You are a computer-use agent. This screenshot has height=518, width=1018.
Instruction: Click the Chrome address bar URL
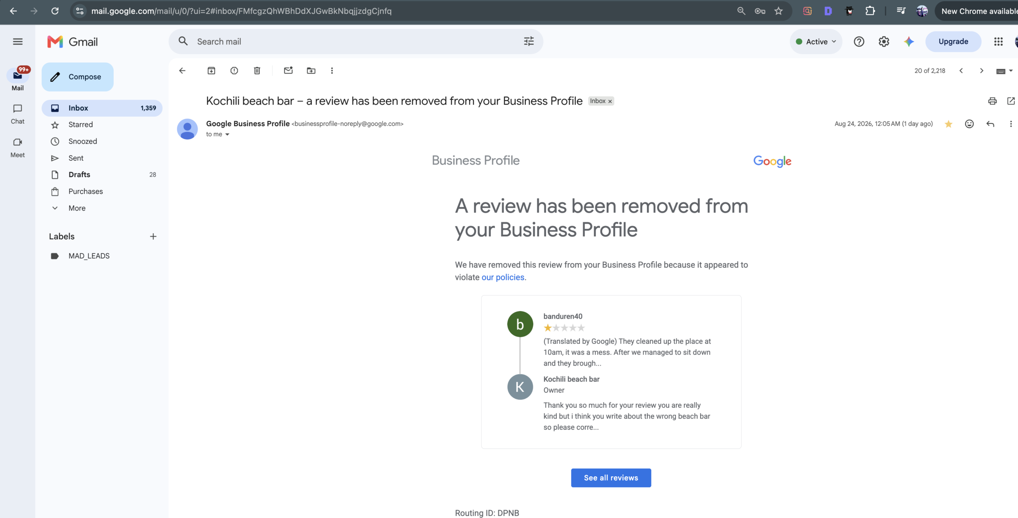(x=241, y=11)
